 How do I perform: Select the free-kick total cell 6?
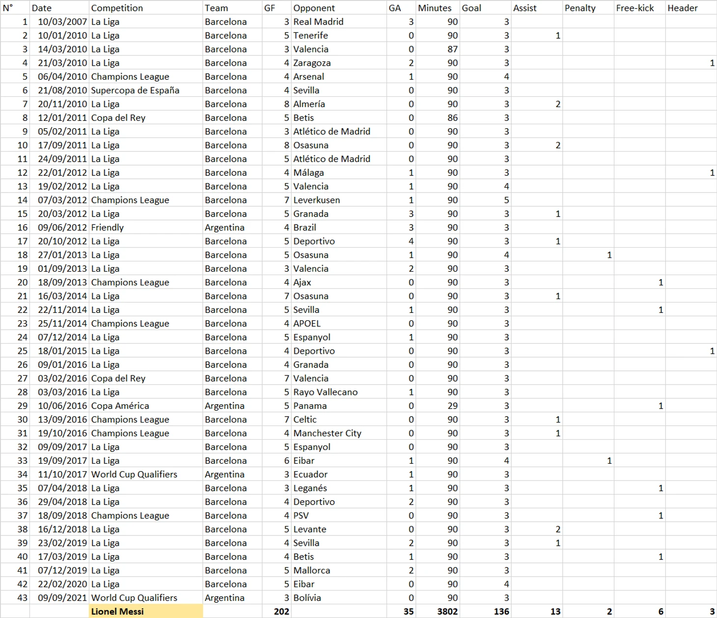click(x=639, y=612)
